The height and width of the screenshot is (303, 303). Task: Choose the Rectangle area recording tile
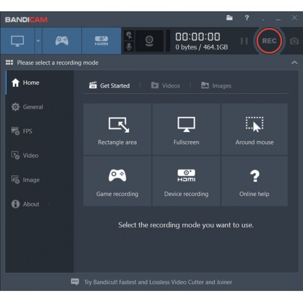[x=117, y=129]
